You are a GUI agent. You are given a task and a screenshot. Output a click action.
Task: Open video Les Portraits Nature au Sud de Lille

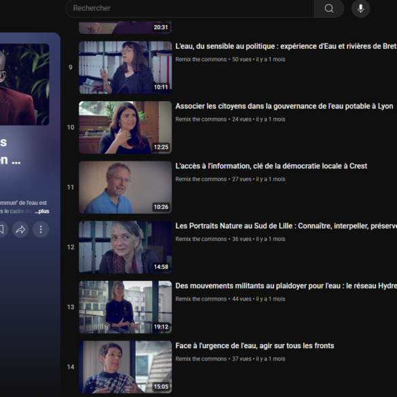pyautogui.click(x=286, y=226)
